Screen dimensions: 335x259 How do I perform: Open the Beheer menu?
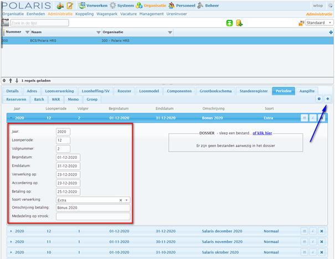tap(208, 6)
